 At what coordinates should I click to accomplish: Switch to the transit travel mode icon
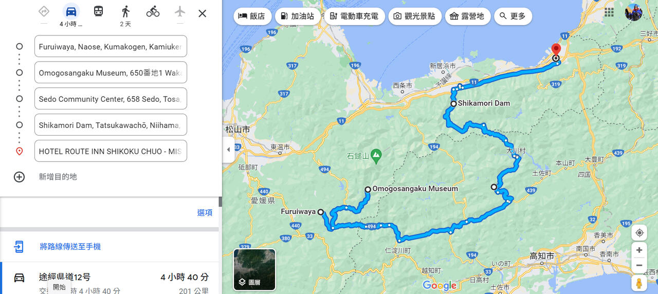coord(98,11)
